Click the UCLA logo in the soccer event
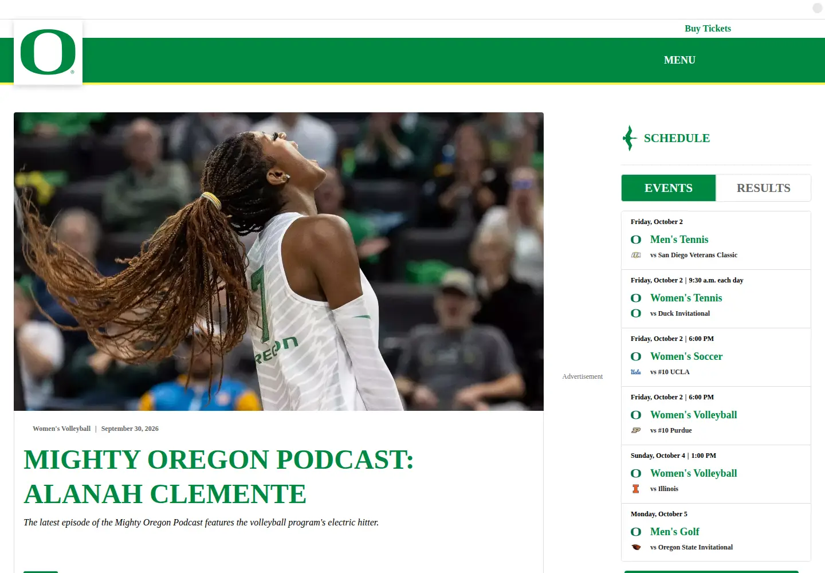This screenshot has height=573, width=825. click(636, 372)
